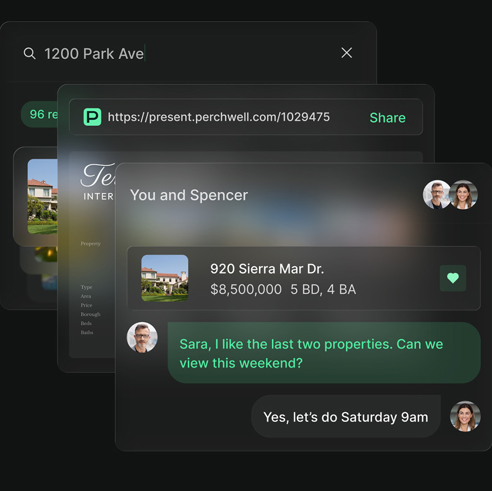This screenshot has height=491, width=492.
Task: Open the 920 Sierra Mar Dr. property thumbnail
Action: 165,278
